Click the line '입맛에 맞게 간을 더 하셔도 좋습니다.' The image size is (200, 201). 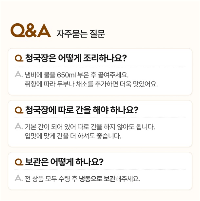(x=73, y=136)
